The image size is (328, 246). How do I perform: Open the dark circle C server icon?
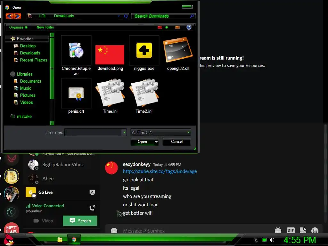[12, 212]
